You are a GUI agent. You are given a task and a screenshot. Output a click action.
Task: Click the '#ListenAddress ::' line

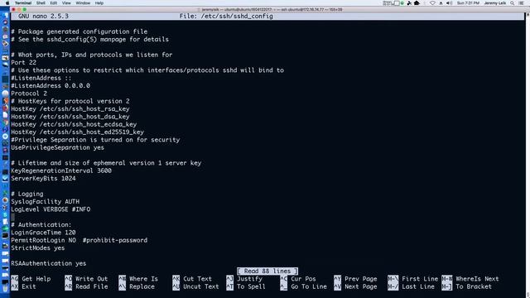[x=41, y=78]
